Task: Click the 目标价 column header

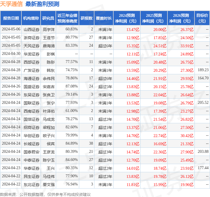Action: tap(202, 18)
